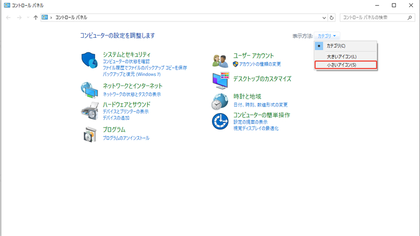Click アカウントの種類の変更 link

click(x=260, y=64)
